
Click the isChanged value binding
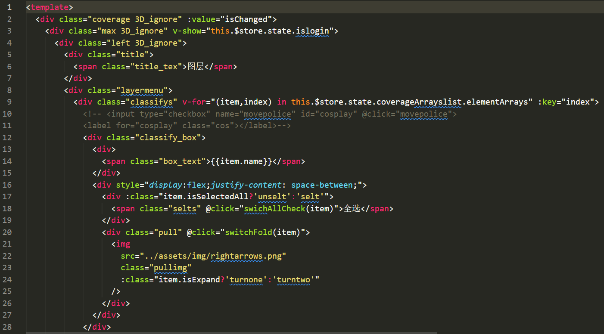pyautogui.click(x=247, y=19)
